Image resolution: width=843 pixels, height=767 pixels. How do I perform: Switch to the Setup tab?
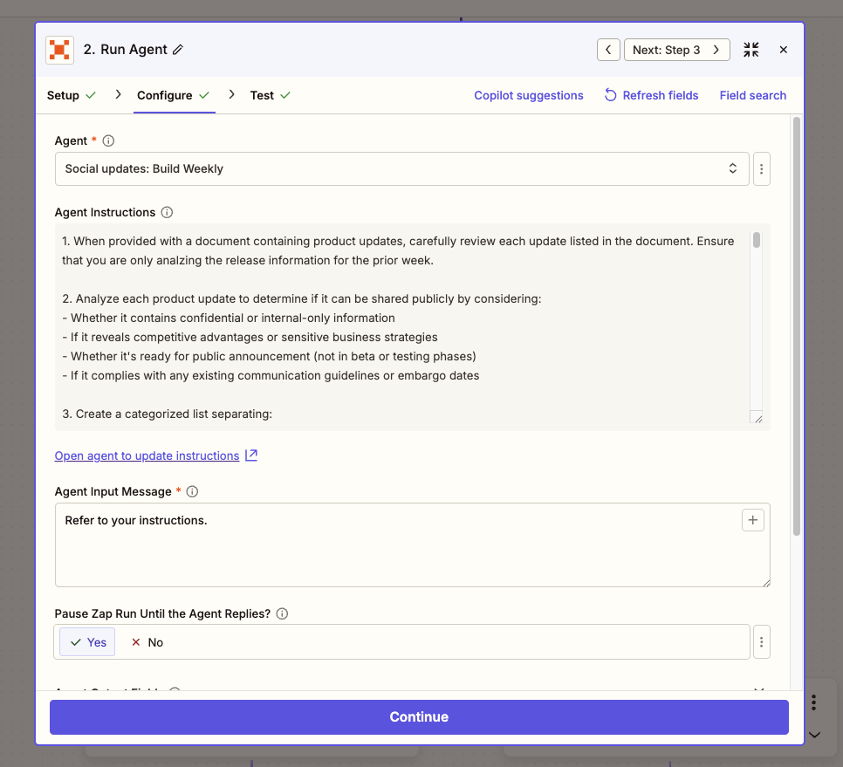63,95
